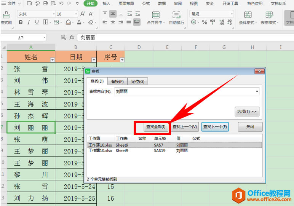
Task: Click the distributed alignment icon
Action: [x=137, y=22]
